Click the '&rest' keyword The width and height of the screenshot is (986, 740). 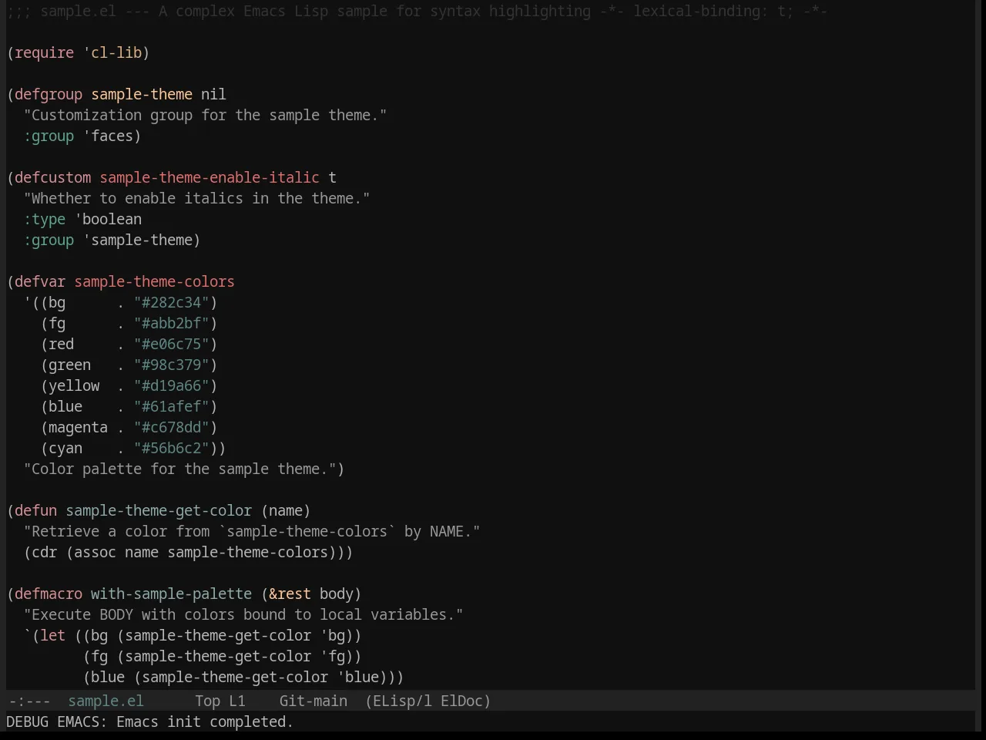click(x=290, y=594)
